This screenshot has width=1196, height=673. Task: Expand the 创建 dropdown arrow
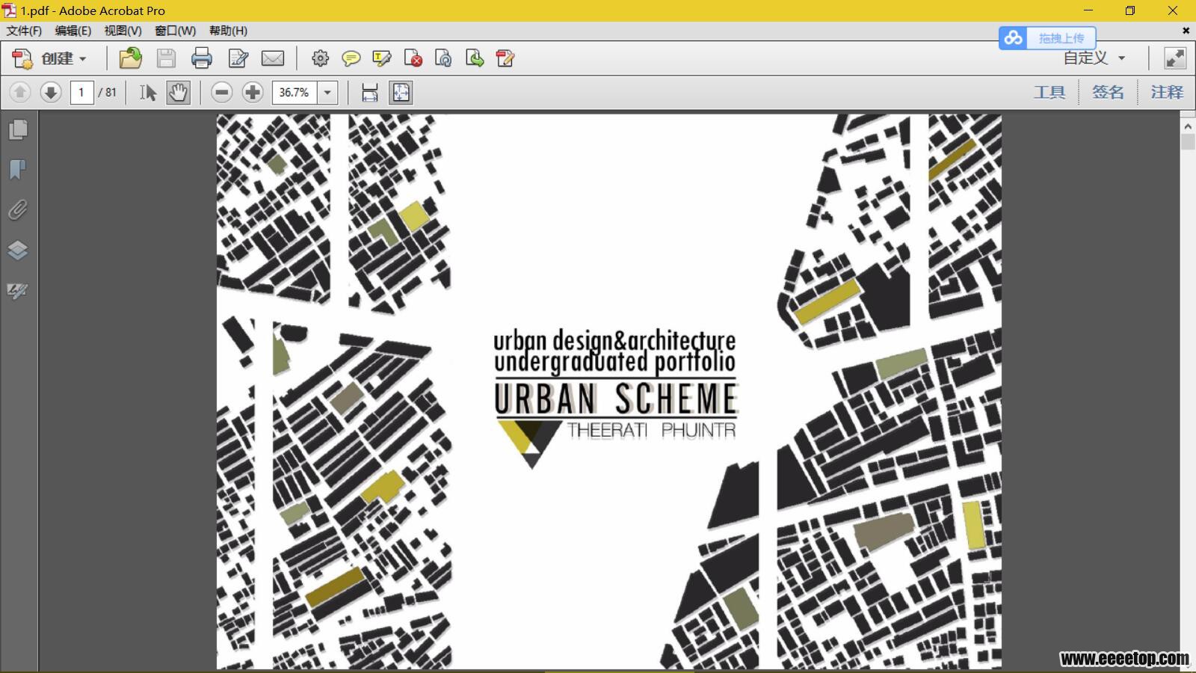83,59
